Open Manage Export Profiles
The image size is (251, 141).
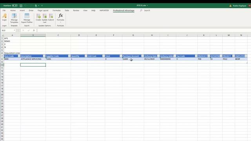coord(27,18)
